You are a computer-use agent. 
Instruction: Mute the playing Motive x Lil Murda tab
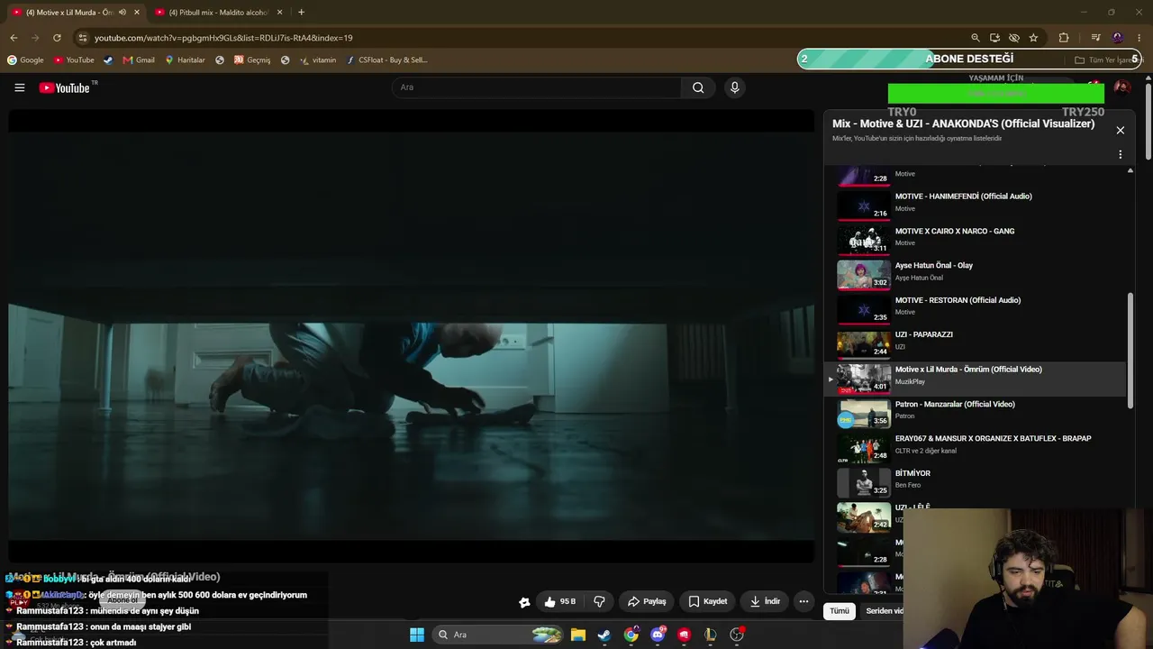pos(123,13)
